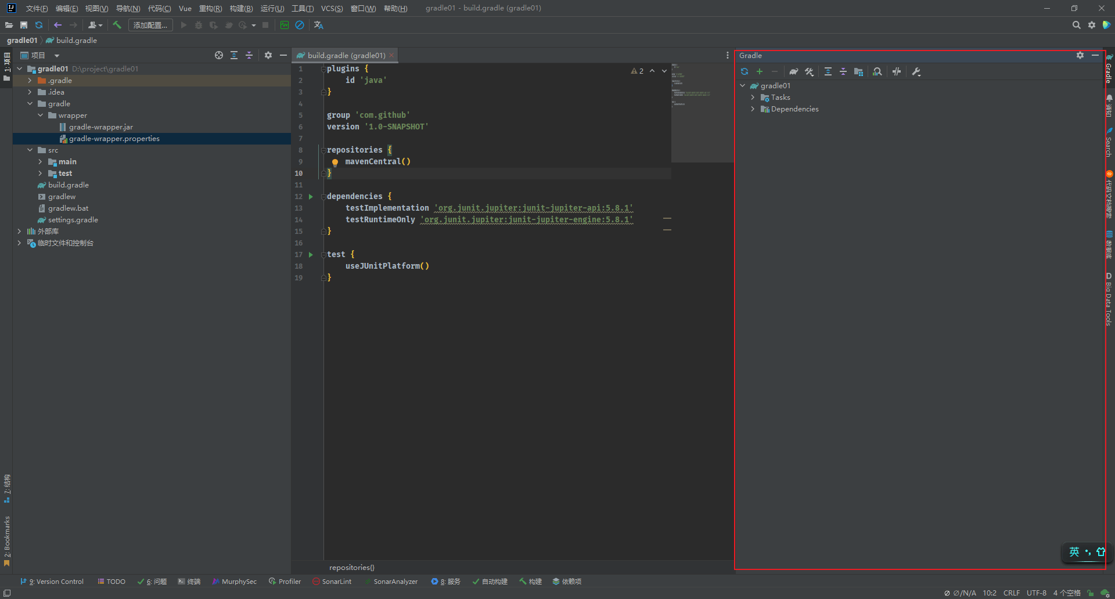Viewport: 1115px width, 599px height.
Task: Open the 文件(F) menu
Action: pyautogui.click(x=37, y=8)
